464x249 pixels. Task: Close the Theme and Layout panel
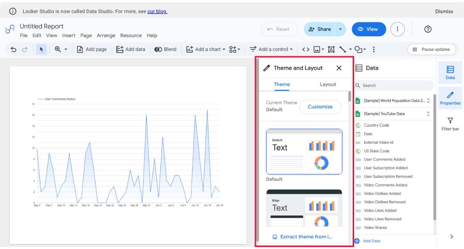[339, 68]
